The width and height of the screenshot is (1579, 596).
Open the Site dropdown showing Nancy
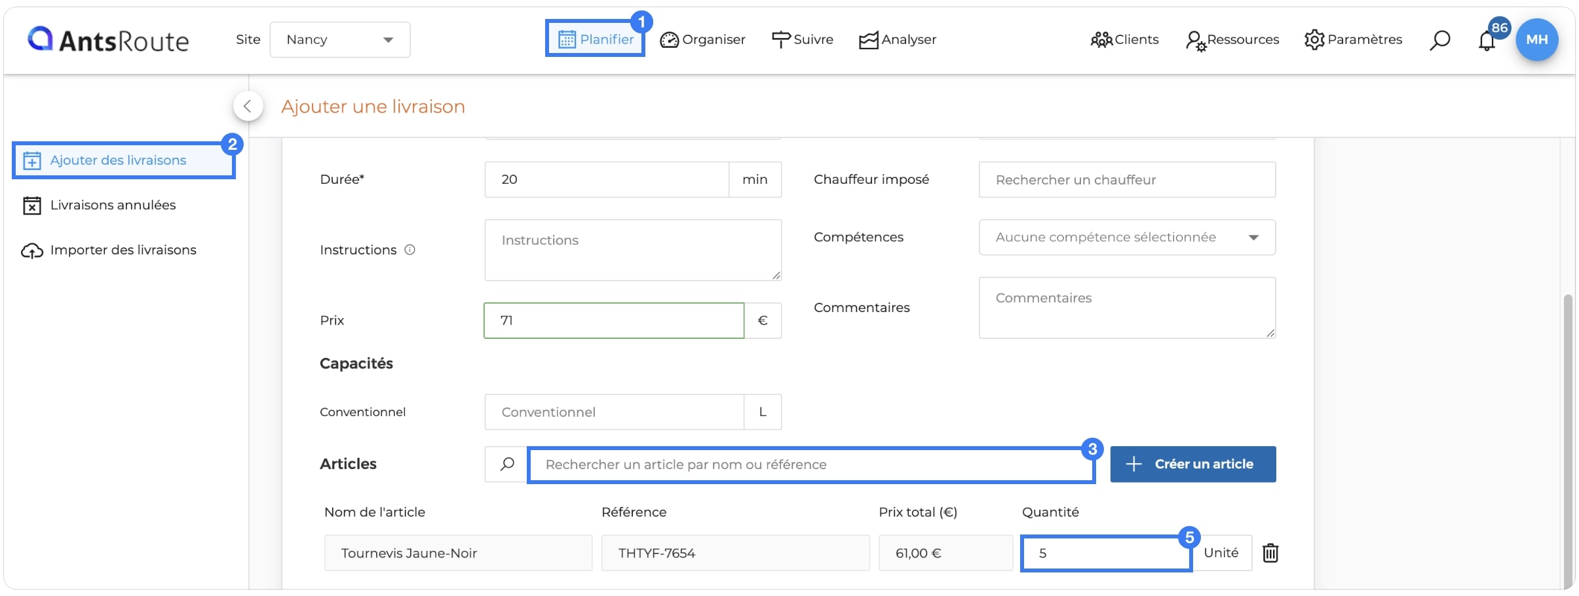(340, 39)
